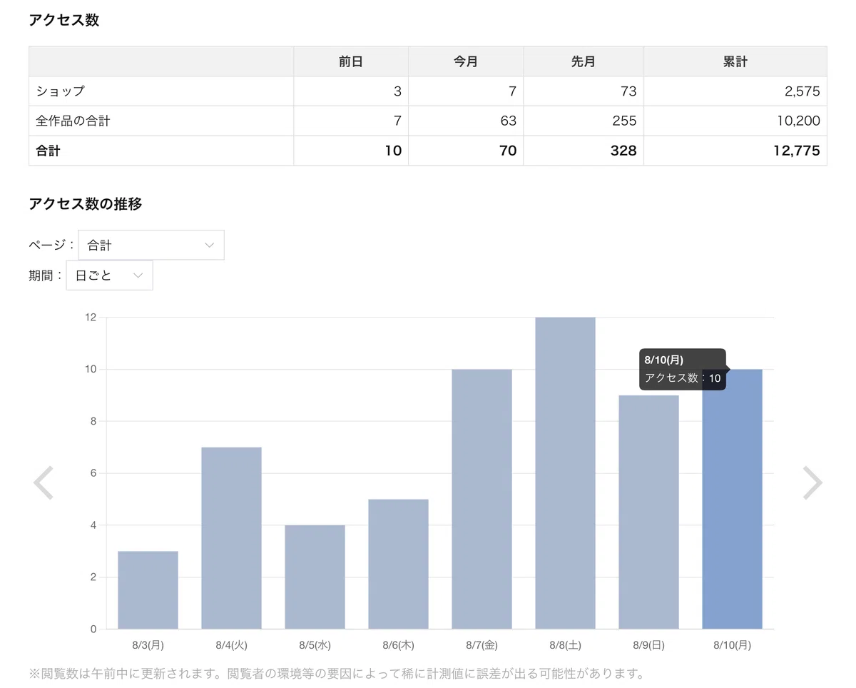Click this month total 70
The width and height of the screenshot is (856, 688).
click(508, 151)
